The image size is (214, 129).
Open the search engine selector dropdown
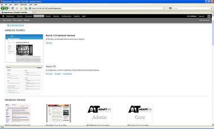coord(170,8)
